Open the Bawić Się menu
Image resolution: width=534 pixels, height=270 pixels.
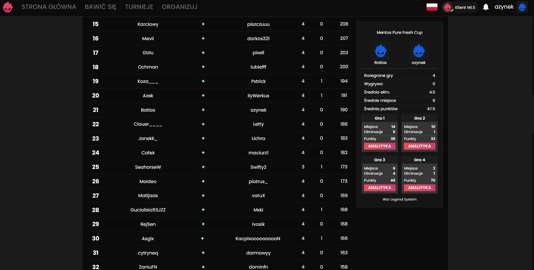point(101,7)
